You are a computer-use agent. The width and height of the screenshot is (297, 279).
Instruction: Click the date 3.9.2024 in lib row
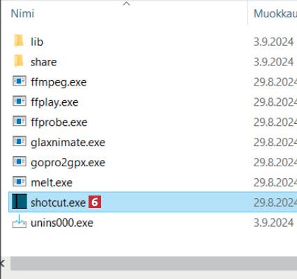pos(273,42)
